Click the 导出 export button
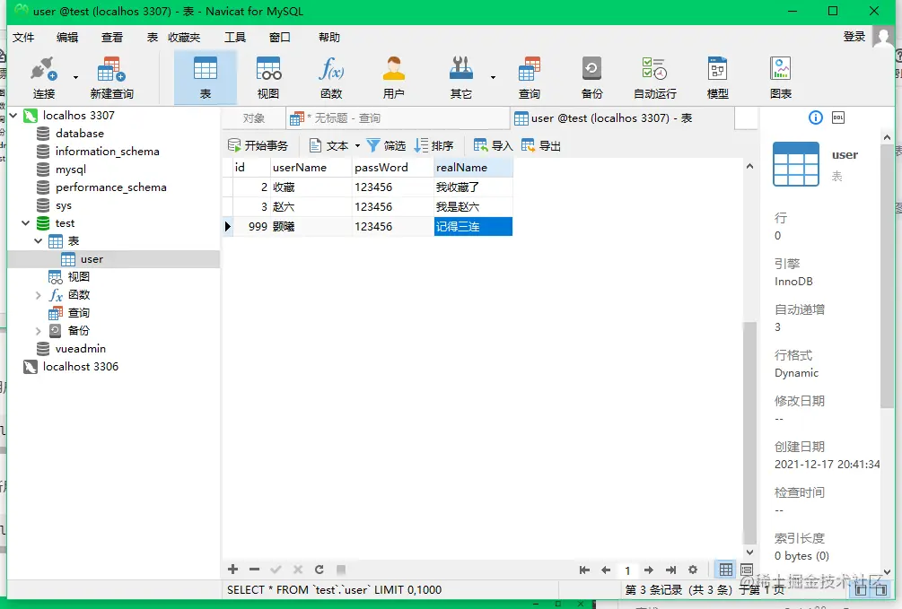902x609 pixels. [x=540, y=146]
